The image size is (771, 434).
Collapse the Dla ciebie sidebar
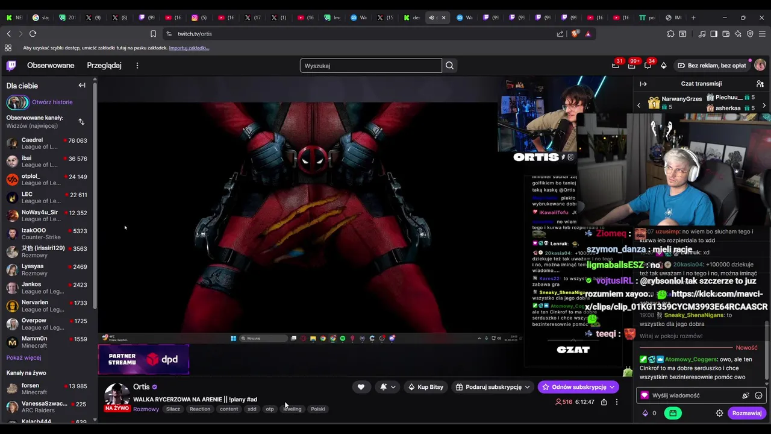click(82, 86)
